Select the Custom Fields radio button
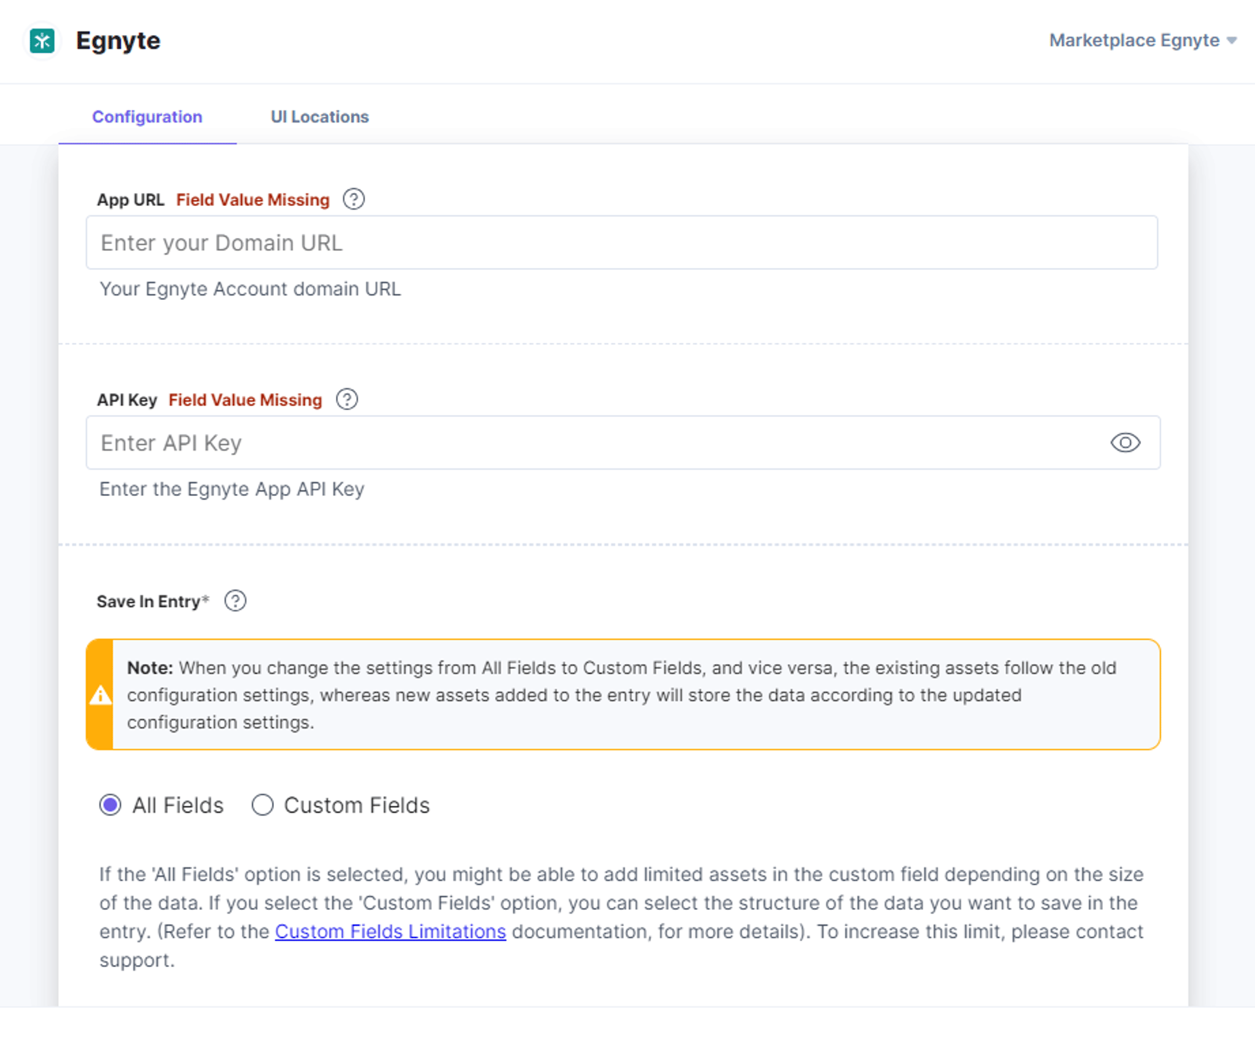The image size is (1255, 1043). (x=262, y=805)
